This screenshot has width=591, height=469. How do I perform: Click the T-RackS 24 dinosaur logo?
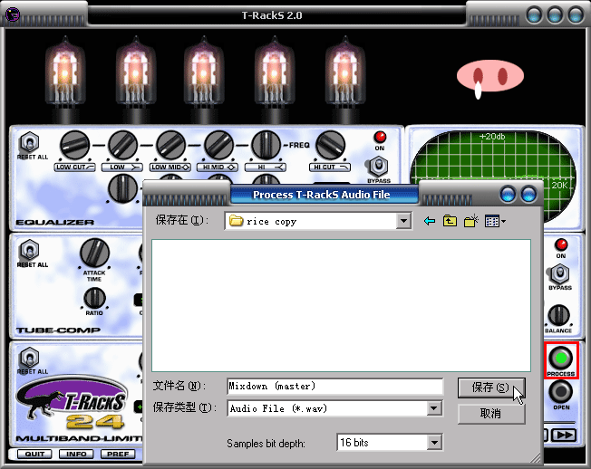pos(71,402)
